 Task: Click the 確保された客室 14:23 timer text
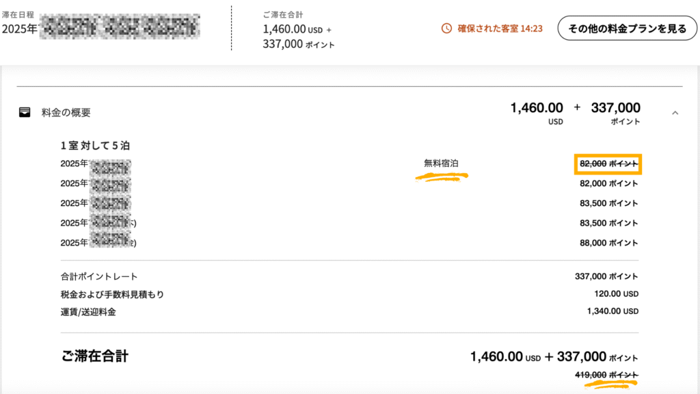500,29
